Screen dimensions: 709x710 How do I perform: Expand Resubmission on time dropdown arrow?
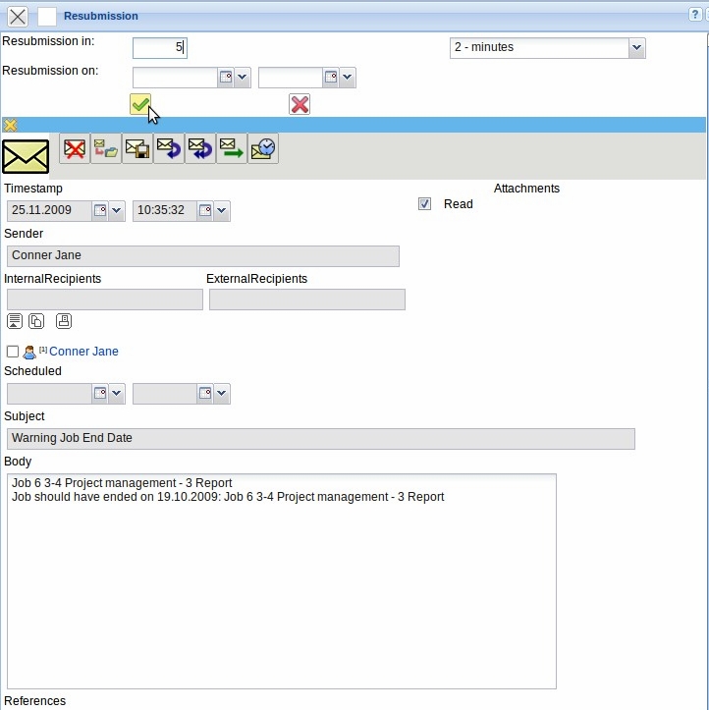click(x=348, y=77)
